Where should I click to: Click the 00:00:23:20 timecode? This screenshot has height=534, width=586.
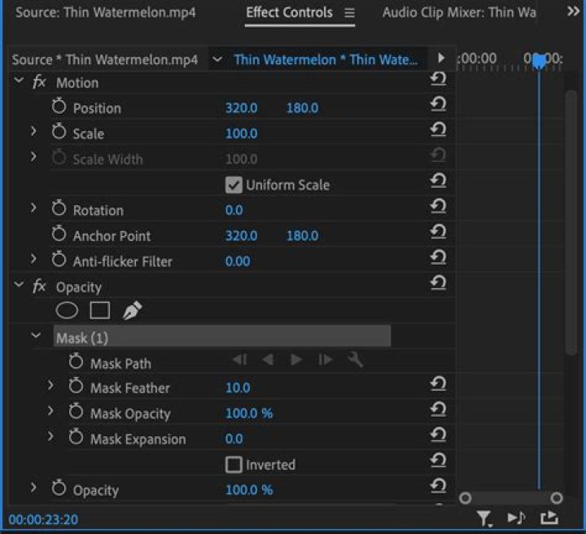pyautogui.click(x=43, y=519)
